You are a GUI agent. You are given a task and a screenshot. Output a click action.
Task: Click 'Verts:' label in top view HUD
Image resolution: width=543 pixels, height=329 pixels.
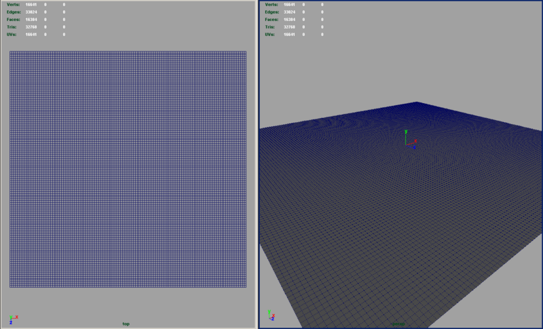pyautogui.click(x=13, y=5)
